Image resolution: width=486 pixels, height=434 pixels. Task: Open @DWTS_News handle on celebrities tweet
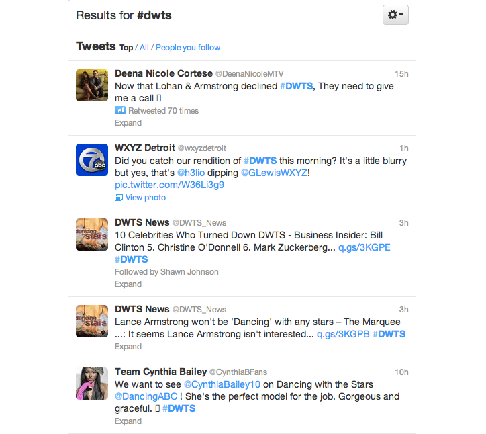199,223
